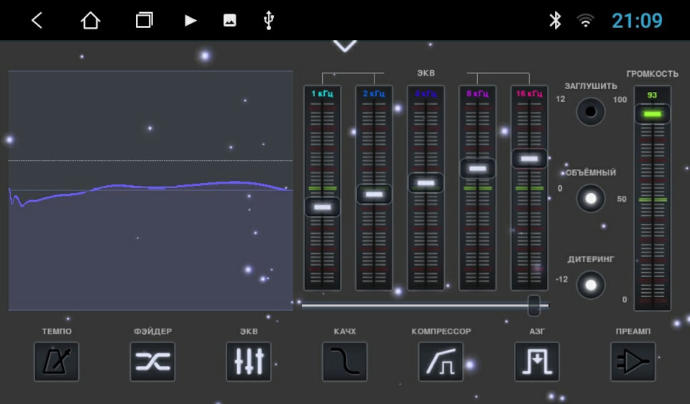Click the 1 кГц equalizer slider knob
Image resolution: width=690 pixels, height=404 pixels.
click(322, 207)
